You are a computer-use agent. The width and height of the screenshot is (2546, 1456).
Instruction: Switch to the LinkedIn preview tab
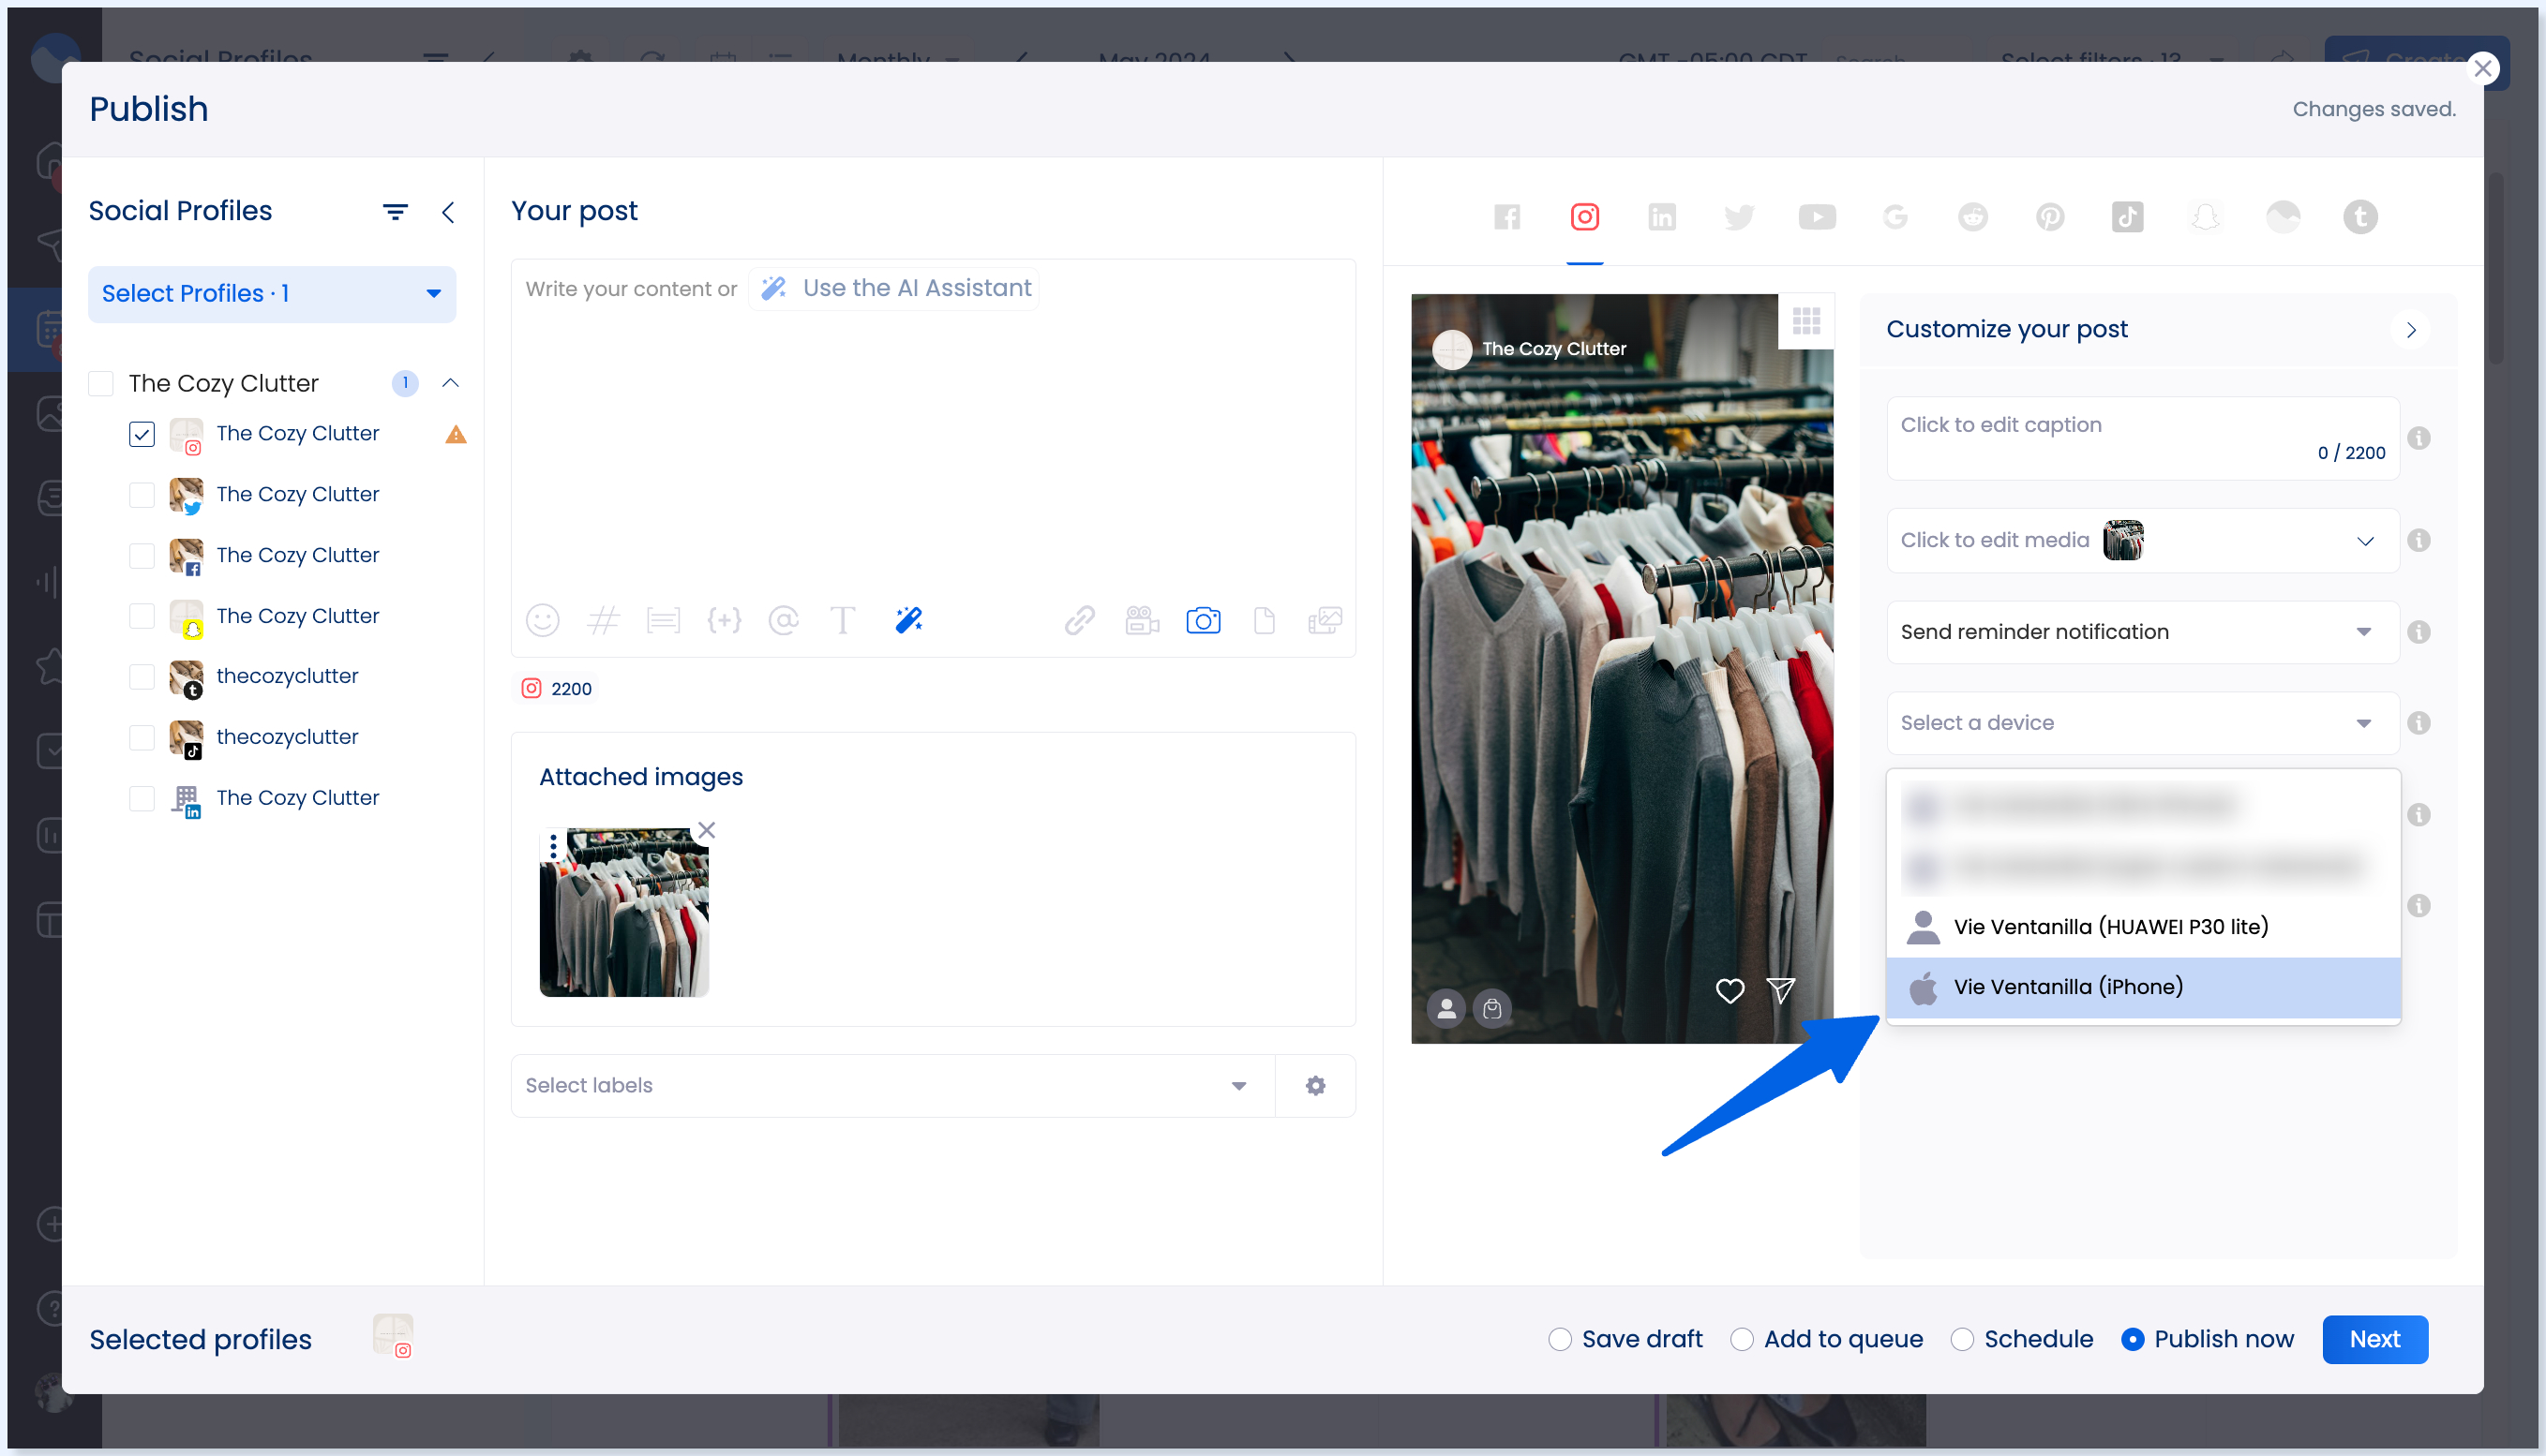(x=1662, y=217)
